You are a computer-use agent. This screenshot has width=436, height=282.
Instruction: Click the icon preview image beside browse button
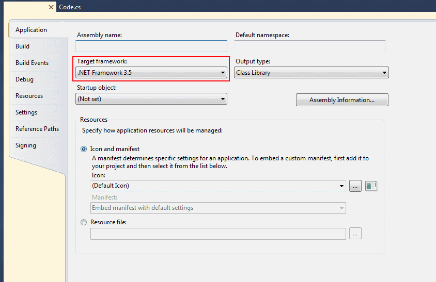(x=371, y=186)
